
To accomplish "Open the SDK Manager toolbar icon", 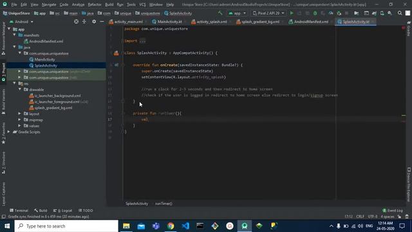I will [389, 13].
